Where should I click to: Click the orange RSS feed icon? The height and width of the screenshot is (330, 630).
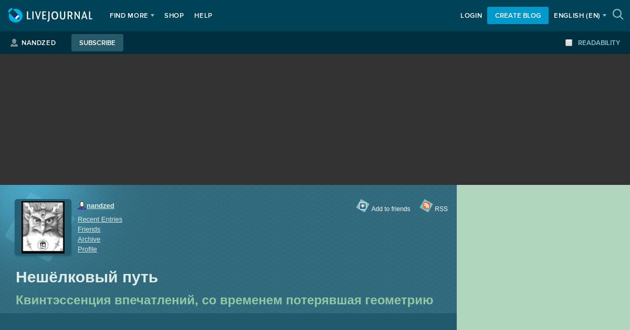point(426,206)
